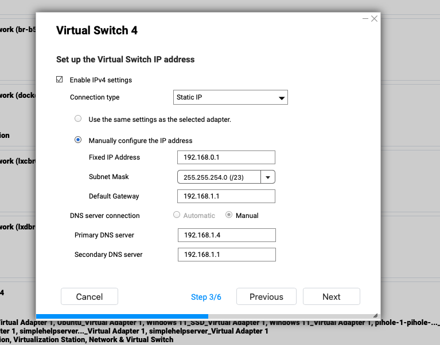
Task: Expand the Subnet Mask arrow button
Action: coord(268,177)
